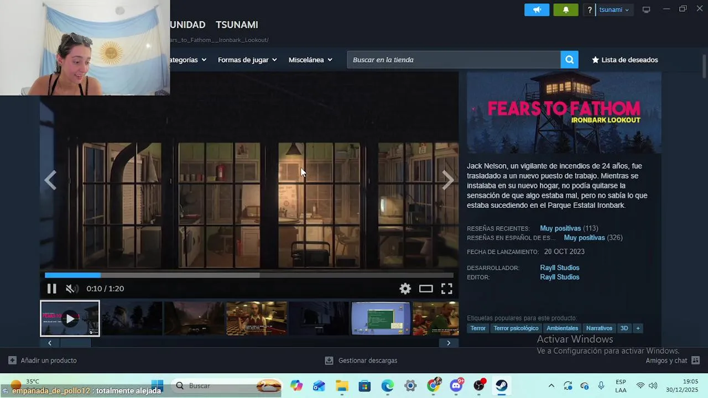Image resolution: width=708 pixels, height=398 pixels.
Task: Open the tsunami account dropdown
Action: point(614,10)
